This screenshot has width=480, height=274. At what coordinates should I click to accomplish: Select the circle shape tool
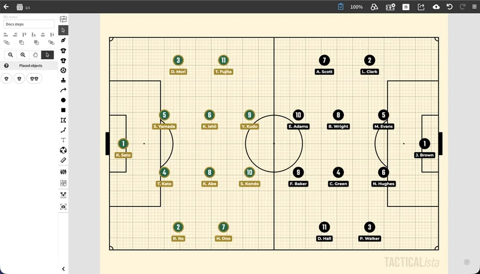(x=64, y=100)
